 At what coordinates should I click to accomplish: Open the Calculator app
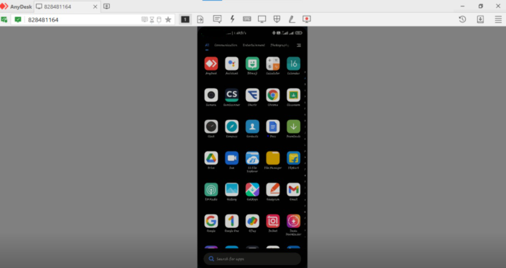273,63
